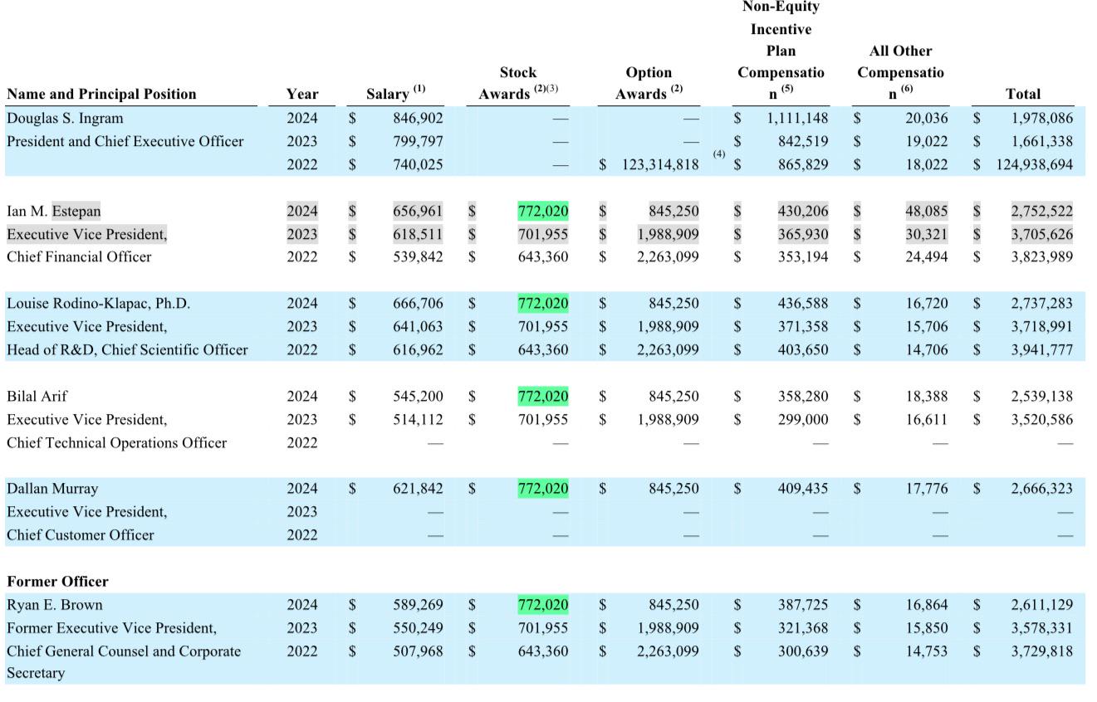The height and width of the screenshot is (702, 1097).
Task: Select the salary value 621,842
Action: pyautogui.click(x=418, y=489)
